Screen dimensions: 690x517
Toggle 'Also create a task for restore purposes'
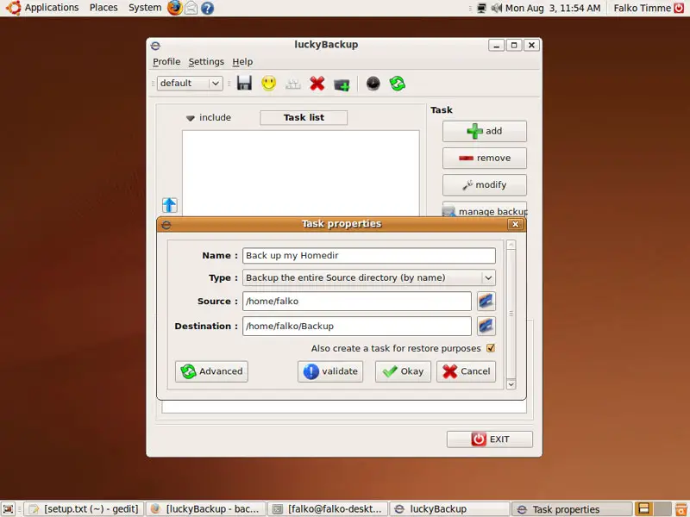(491, 348)
